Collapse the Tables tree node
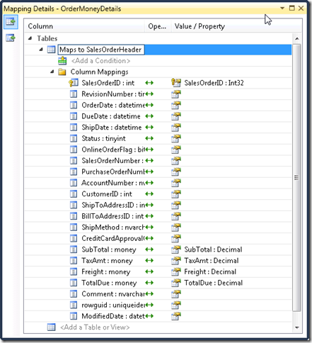Screen dimensions: 312x343 point(30,38)
